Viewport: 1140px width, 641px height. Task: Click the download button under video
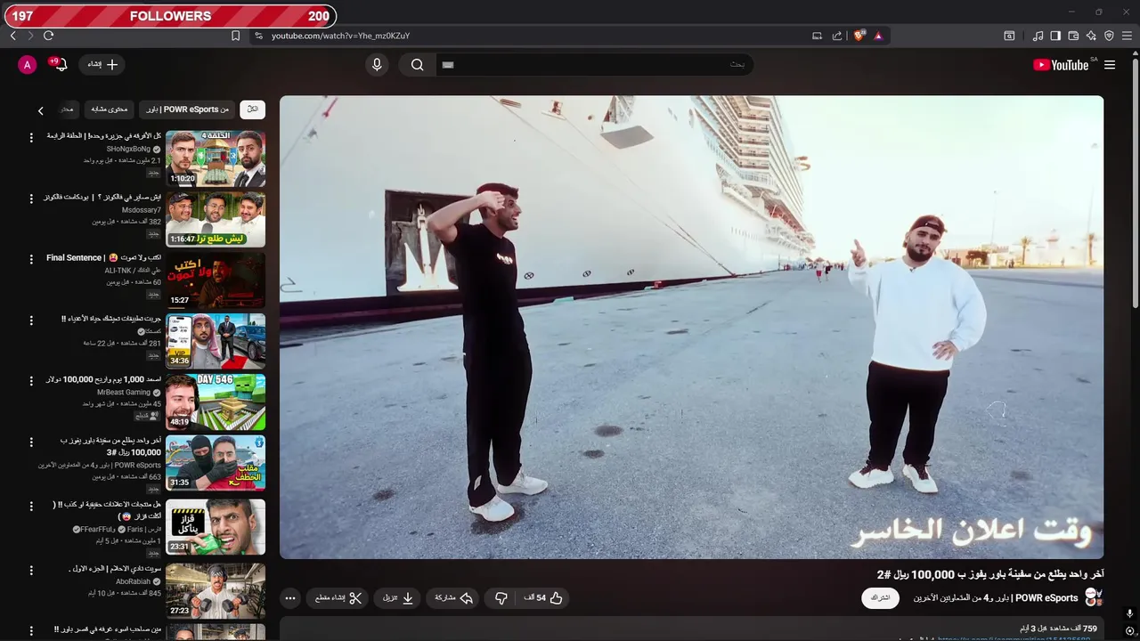[x=398, y=598]
